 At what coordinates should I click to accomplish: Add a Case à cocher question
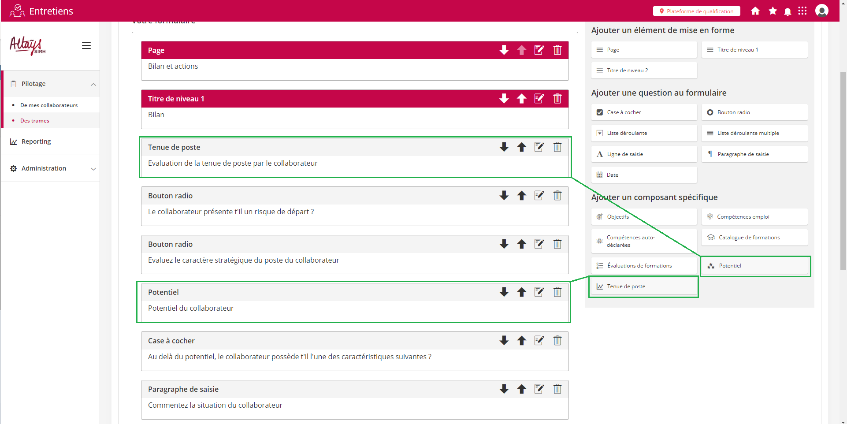pyautogui.click(x=644, y=112)
